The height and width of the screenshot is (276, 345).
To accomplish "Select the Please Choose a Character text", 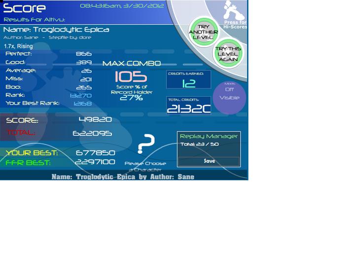I will (145, 167).
